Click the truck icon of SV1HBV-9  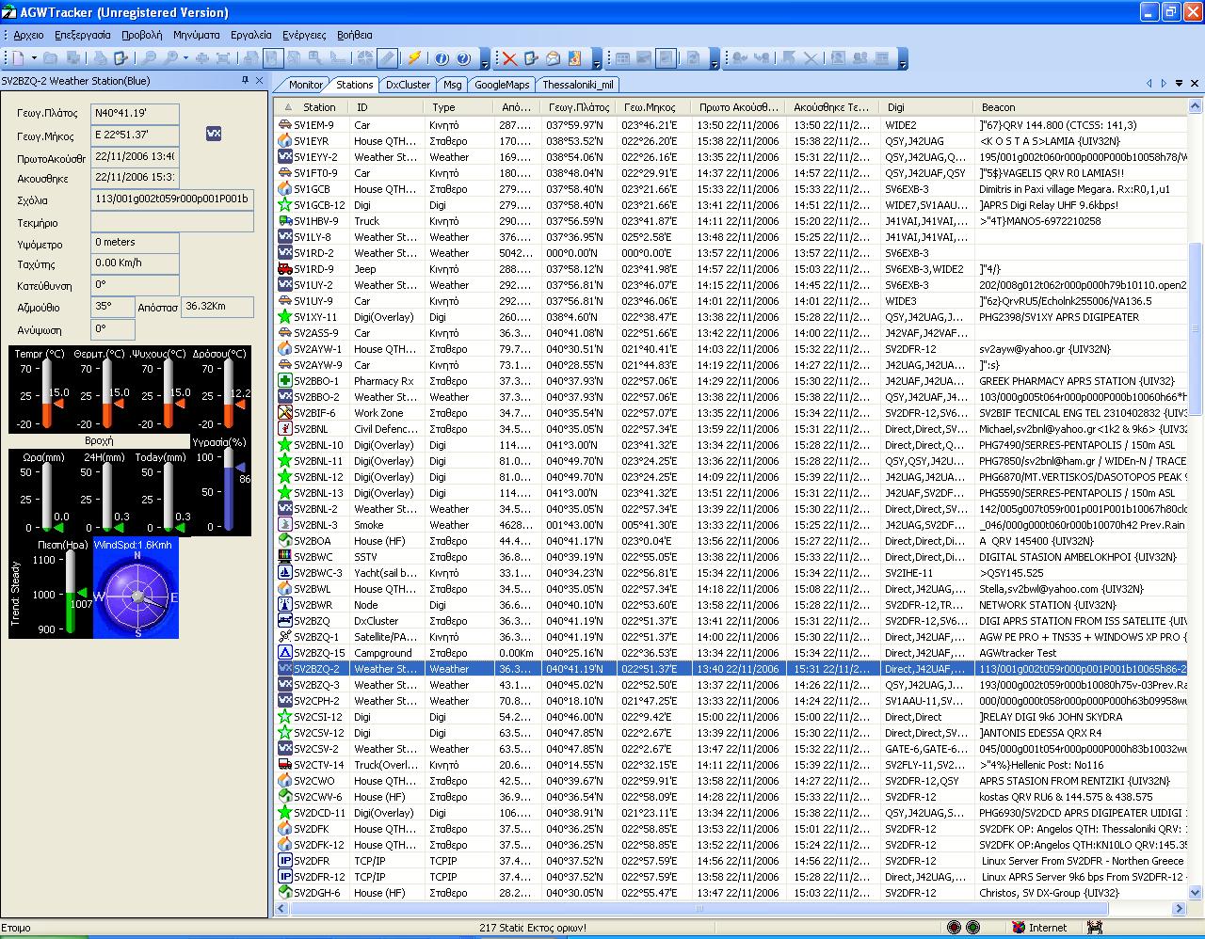pos(285,221)
